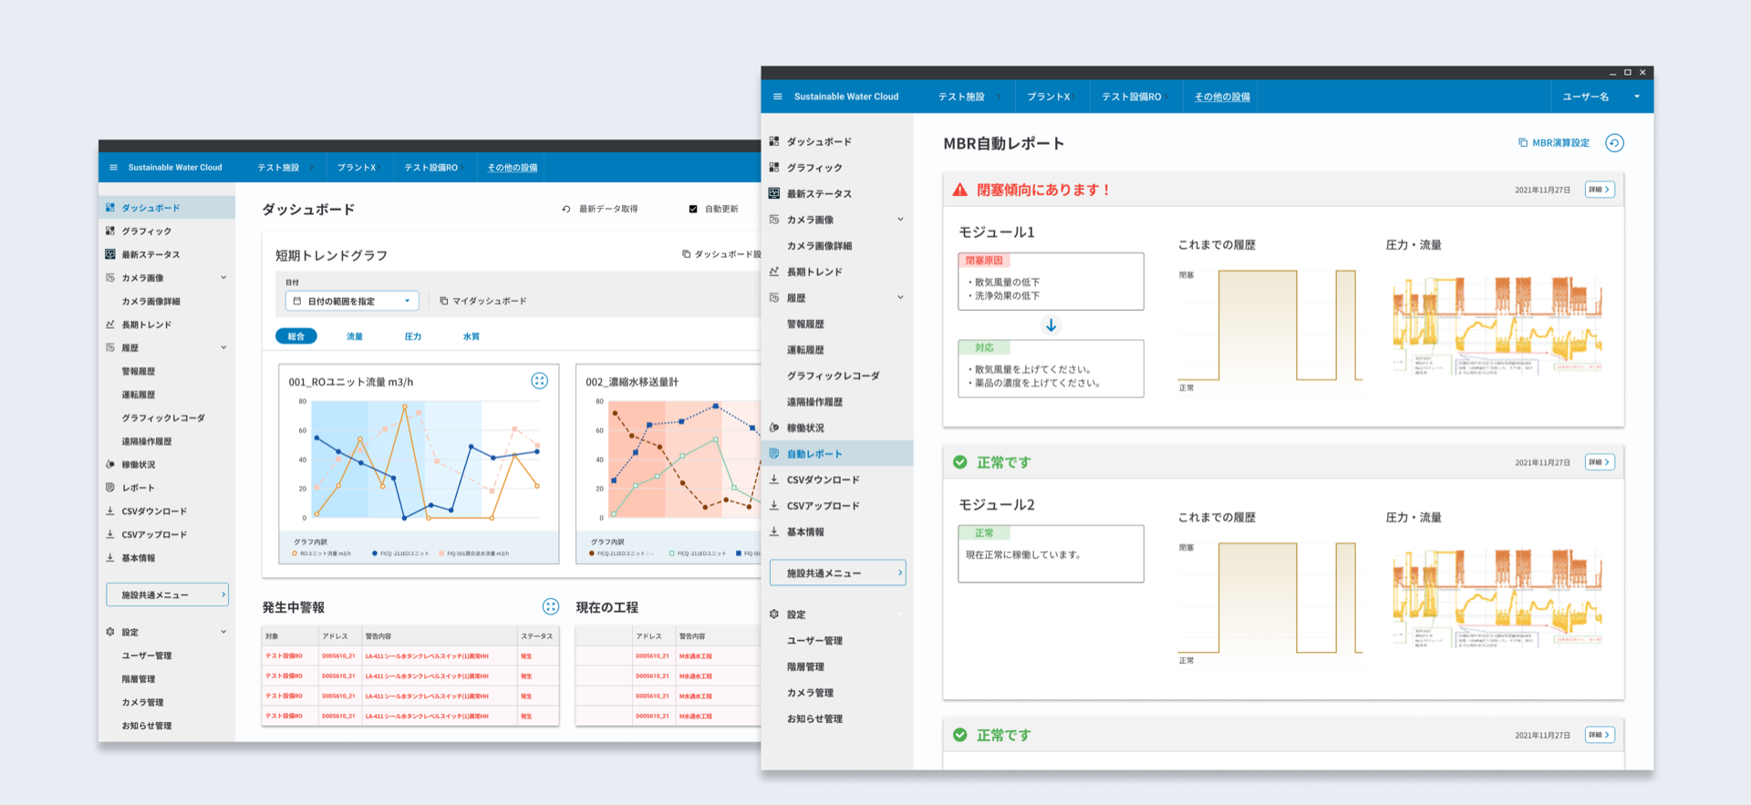Screen dimensions: 1751x805
Task: Click the モジュール1 圧力・流量 chart thumbnail
Action: (1497, 325)
